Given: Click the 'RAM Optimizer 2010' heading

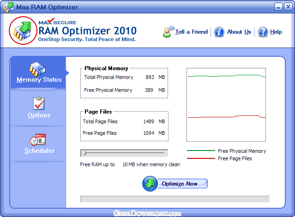Looking at the screenshot, I should (x=87, y=31).
